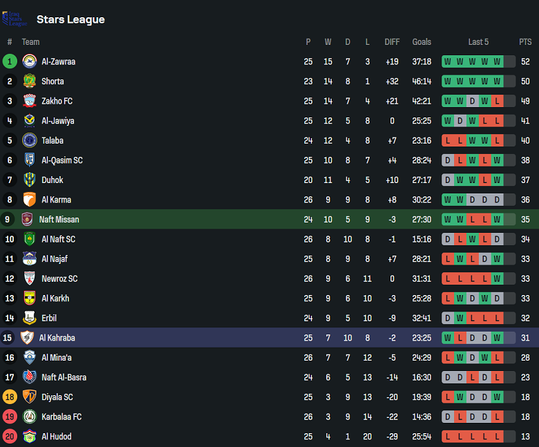Click green position 1 rank badge
The height and width of the screenshot is (447, 539).
pos(10,61)
